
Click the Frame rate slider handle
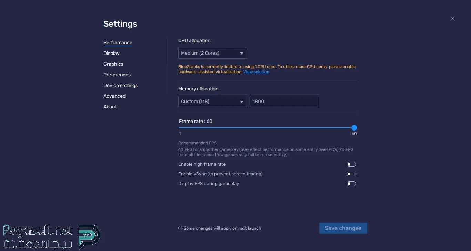tap(354, 128)
